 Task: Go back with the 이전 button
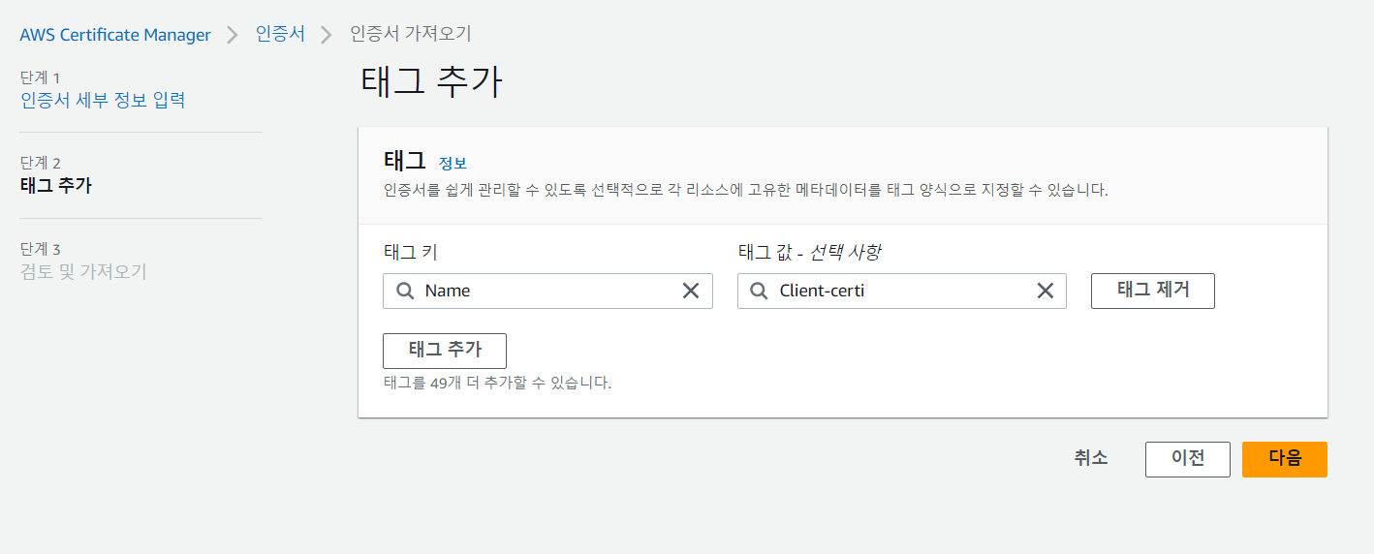point(1188,459)
